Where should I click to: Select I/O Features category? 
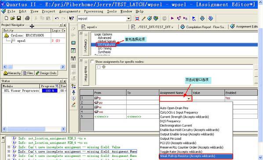coord(106,45)
